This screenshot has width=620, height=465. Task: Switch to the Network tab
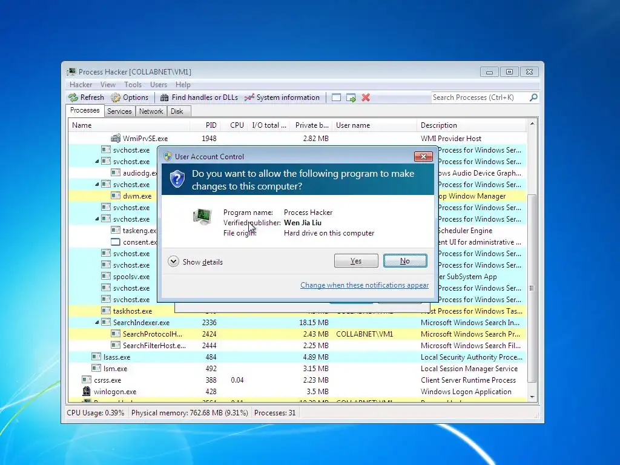point(151,111)
